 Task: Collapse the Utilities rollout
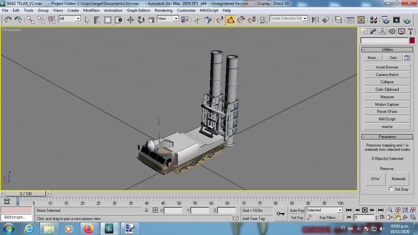click(x=387, y=50)
